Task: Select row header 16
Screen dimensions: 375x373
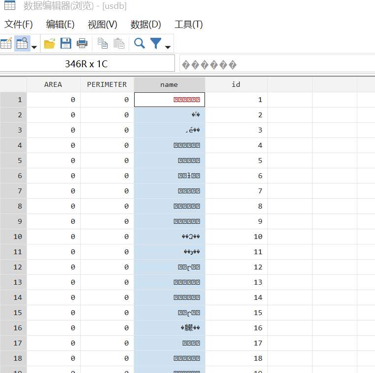Action: (x=13, y=328)
